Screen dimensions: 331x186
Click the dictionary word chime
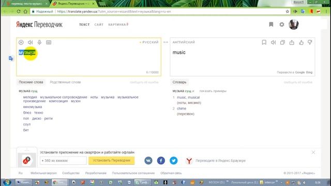pyautogui.click(x=182, y=109)
